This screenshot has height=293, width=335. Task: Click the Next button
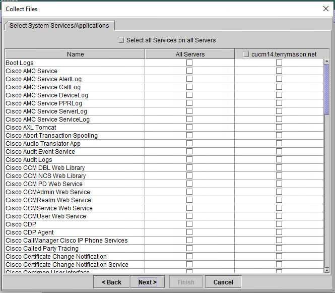click(148, 282)
